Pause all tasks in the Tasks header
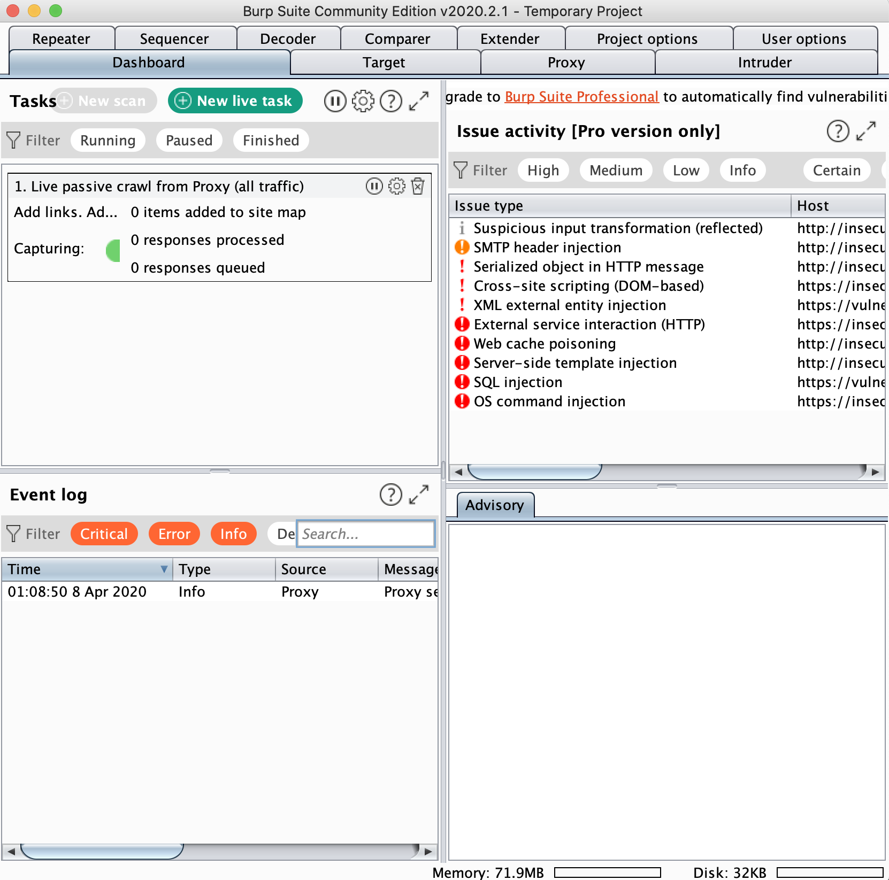 (x=335, y=101)
